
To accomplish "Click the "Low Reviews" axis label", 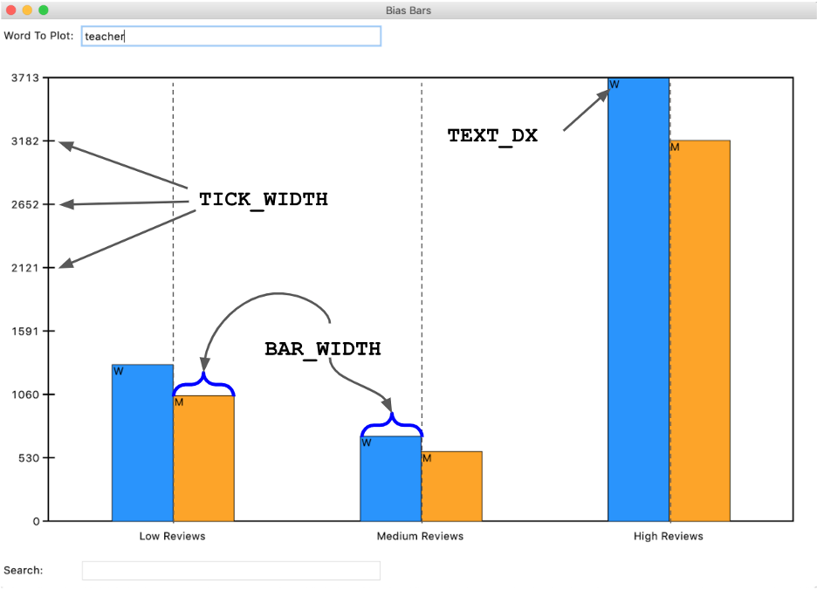I will 171,536.
